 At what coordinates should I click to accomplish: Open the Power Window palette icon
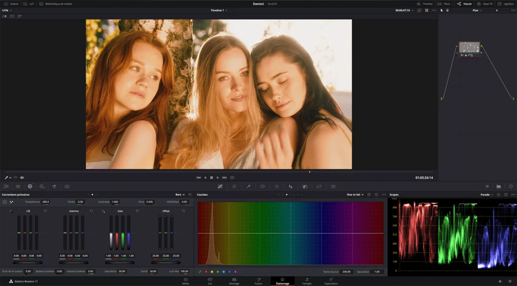coord(263,187)
